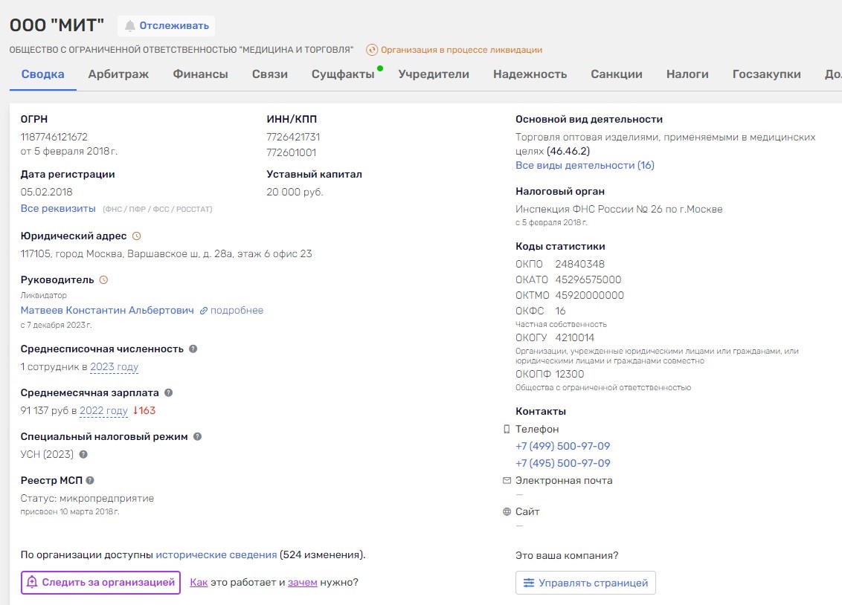Go to the Связи tab

pos(269,74)
